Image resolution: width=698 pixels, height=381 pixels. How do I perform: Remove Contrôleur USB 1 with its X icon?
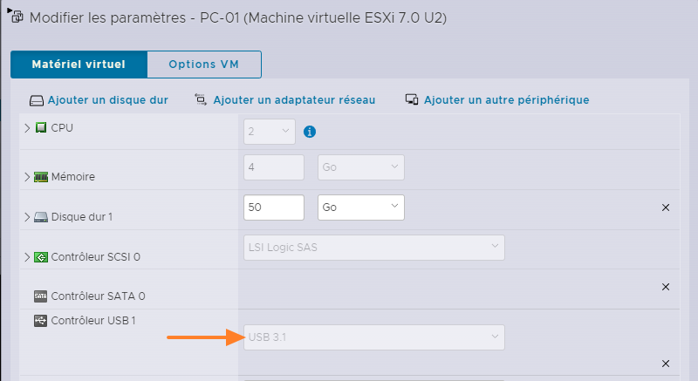(x=666, y=364)
